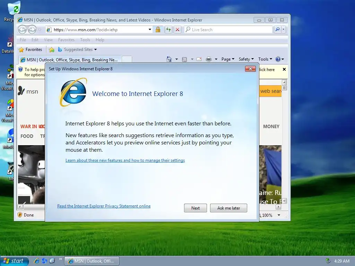
Task: Choose Ask me later in setup dialog
Action: (x=228, y=208)
